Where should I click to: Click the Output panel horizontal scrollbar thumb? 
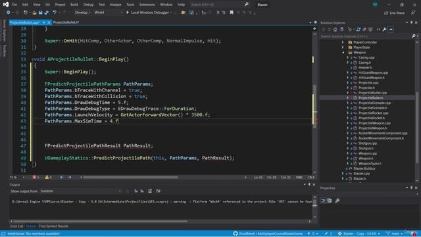pyautogui.click(x=100, y=221)
